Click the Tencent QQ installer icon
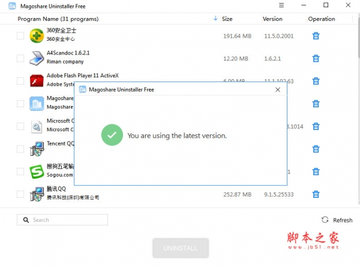 (x=37, y=149)
